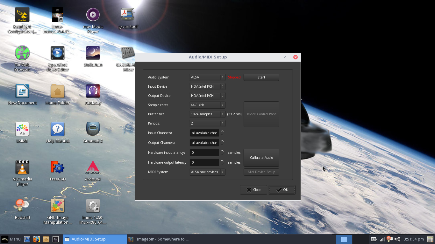Switch to Imagebin browser taskbar entry
The image size is (435, 244).
(159, 239)
